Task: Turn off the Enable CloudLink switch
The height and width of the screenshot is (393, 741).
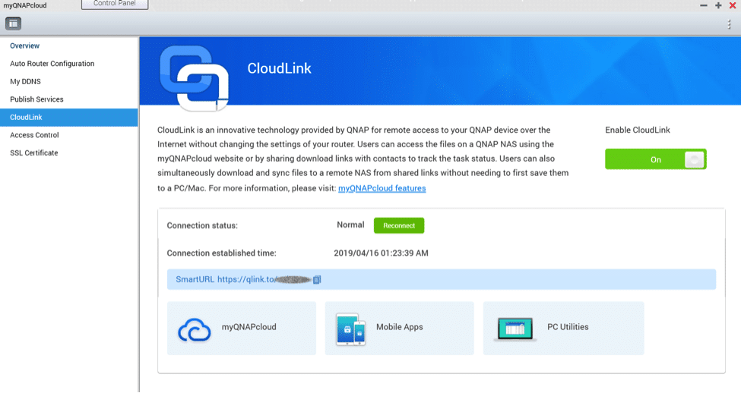Action: click(655, 159)
